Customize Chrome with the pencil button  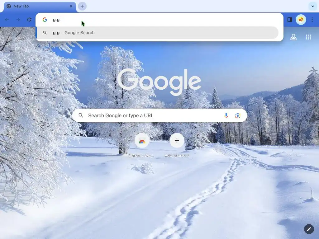point(309,229)
